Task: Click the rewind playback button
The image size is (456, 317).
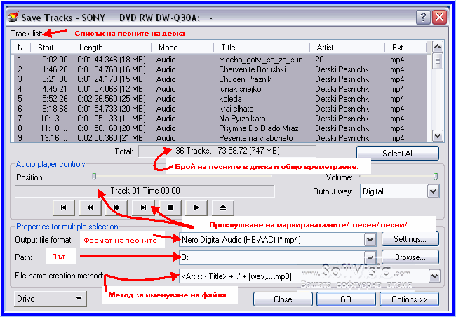Action: [x=90, y=208]
